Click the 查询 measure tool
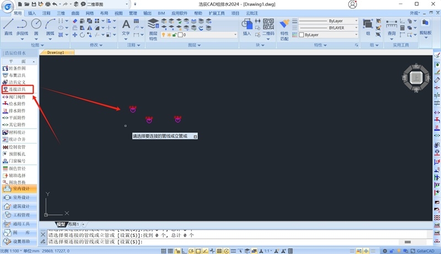Screen dimensions: 441x254 point(391,27)
